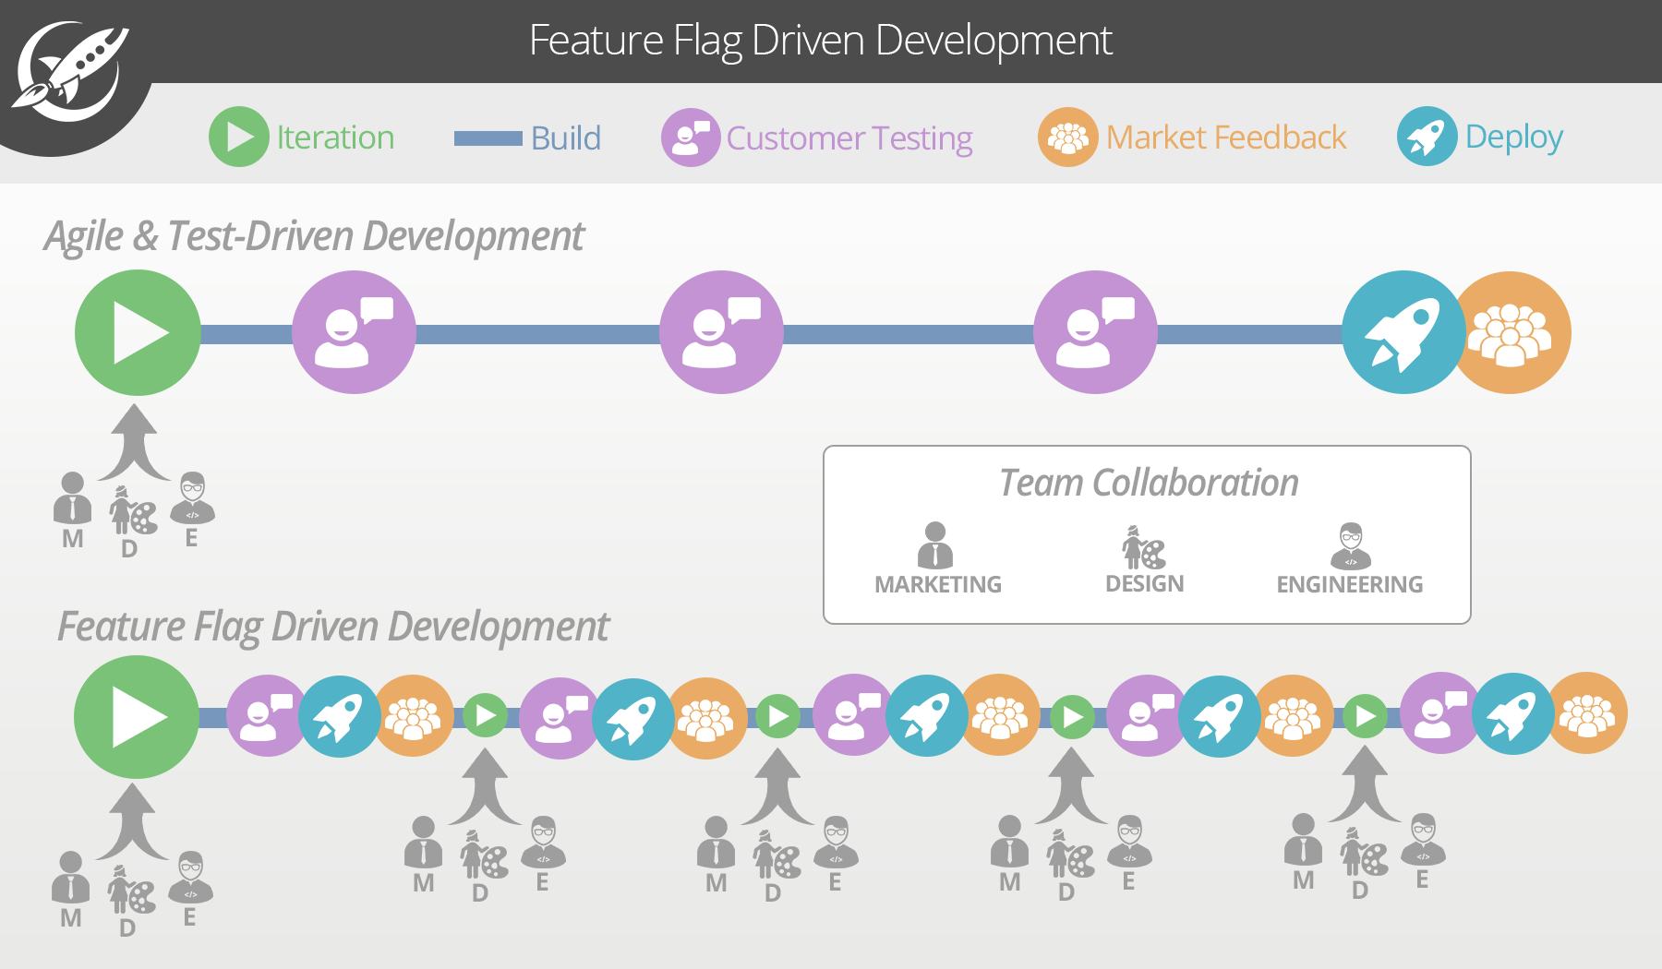Click the blue Build line in the legend
This screenshot has height=969, width=1662.
pos(488,139)
